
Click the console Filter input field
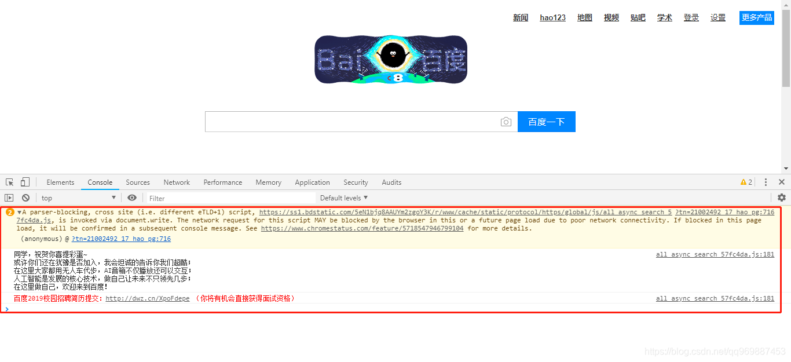[231, 198]
